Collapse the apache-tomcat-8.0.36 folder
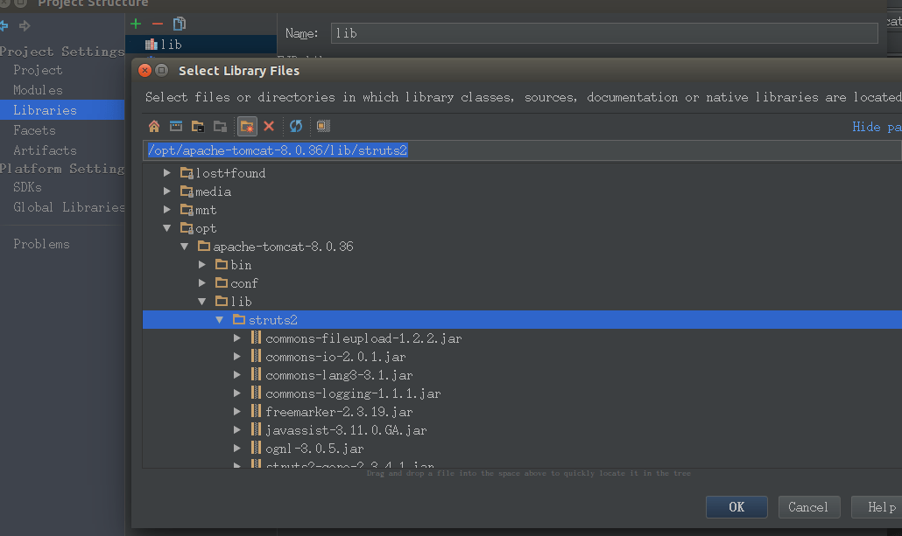902x536 pixels. click(185, 247)
